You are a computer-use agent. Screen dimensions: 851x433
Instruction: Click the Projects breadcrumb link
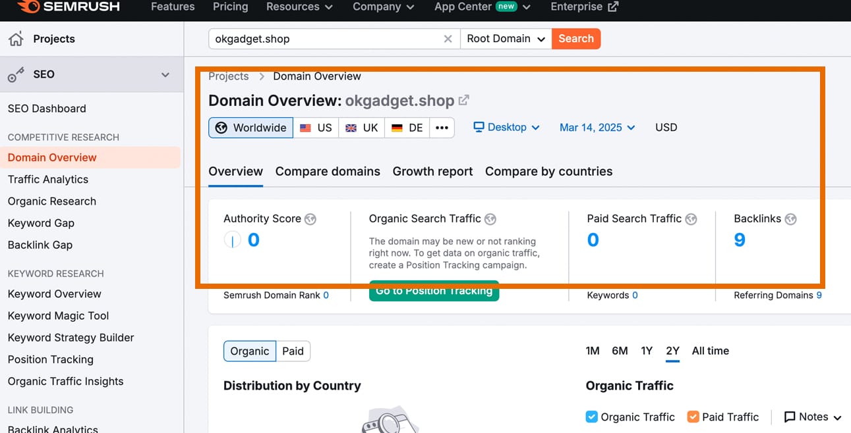229,76
